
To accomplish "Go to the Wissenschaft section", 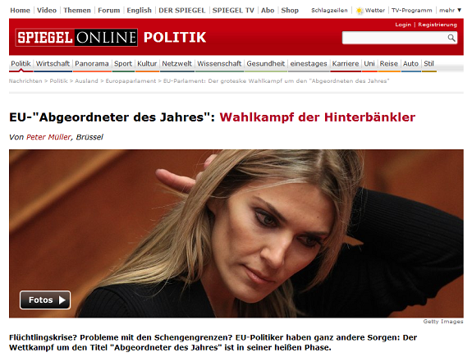I will tap(219, 64).
